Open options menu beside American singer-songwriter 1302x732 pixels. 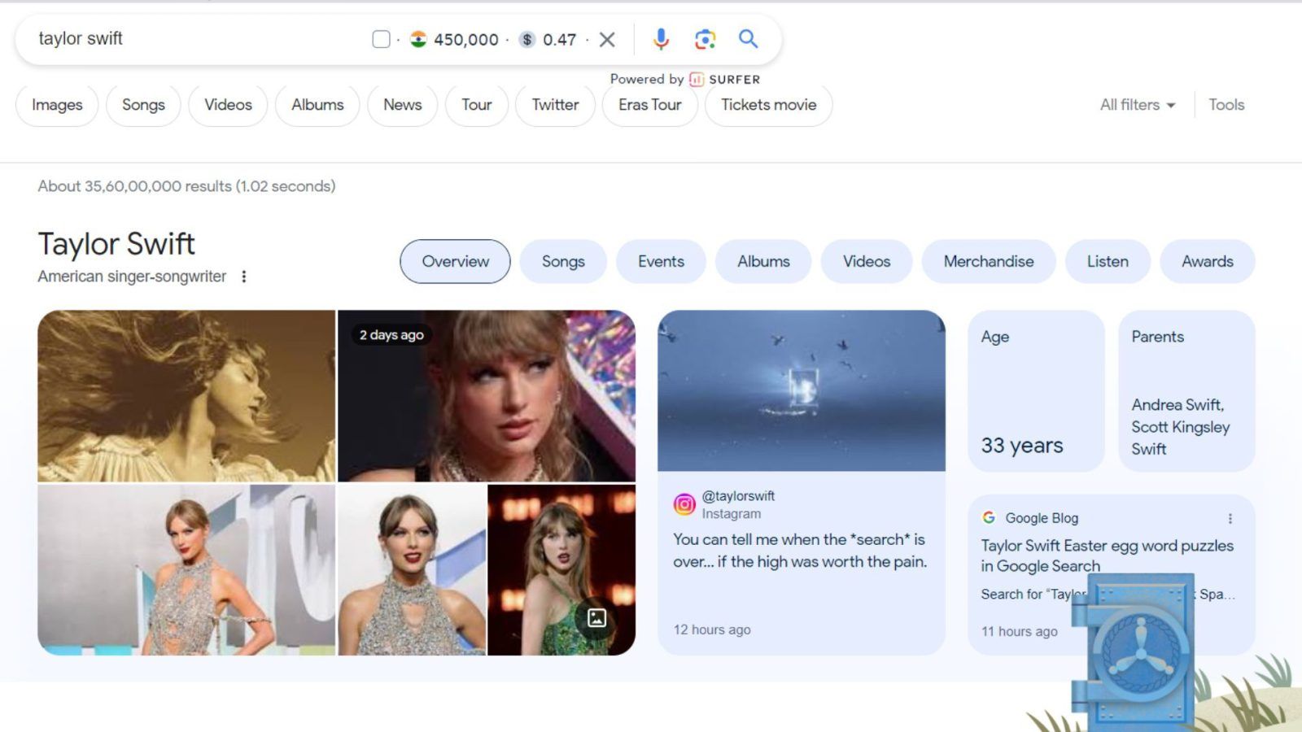pyautogui.click(x=244, y=277)
